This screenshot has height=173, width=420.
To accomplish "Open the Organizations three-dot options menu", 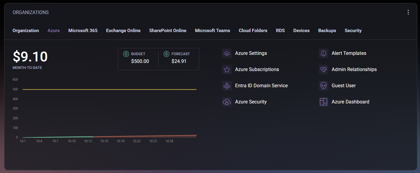I will click(408, 12).
